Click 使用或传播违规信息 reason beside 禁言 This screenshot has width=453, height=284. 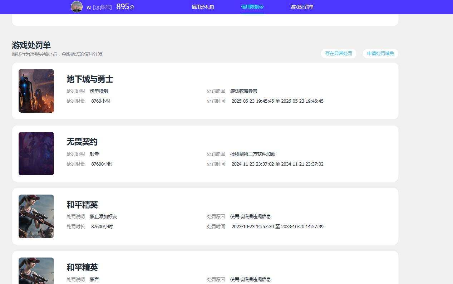[x=250, y=279]
